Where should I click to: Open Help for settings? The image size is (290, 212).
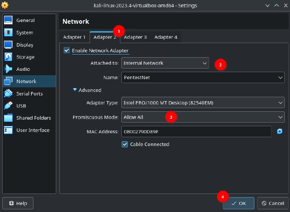coord(18,203)
